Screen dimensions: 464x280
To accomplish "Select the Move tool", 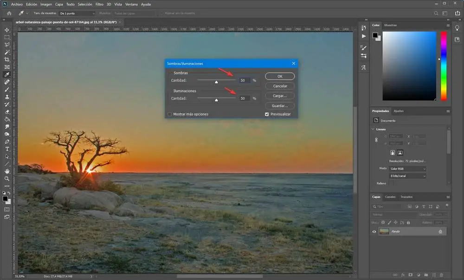I will [x=7, y=30].
